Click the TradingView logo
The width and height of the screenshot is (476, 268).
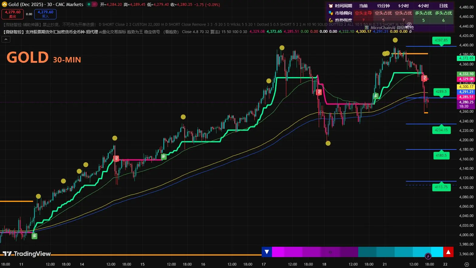[27, 254]
